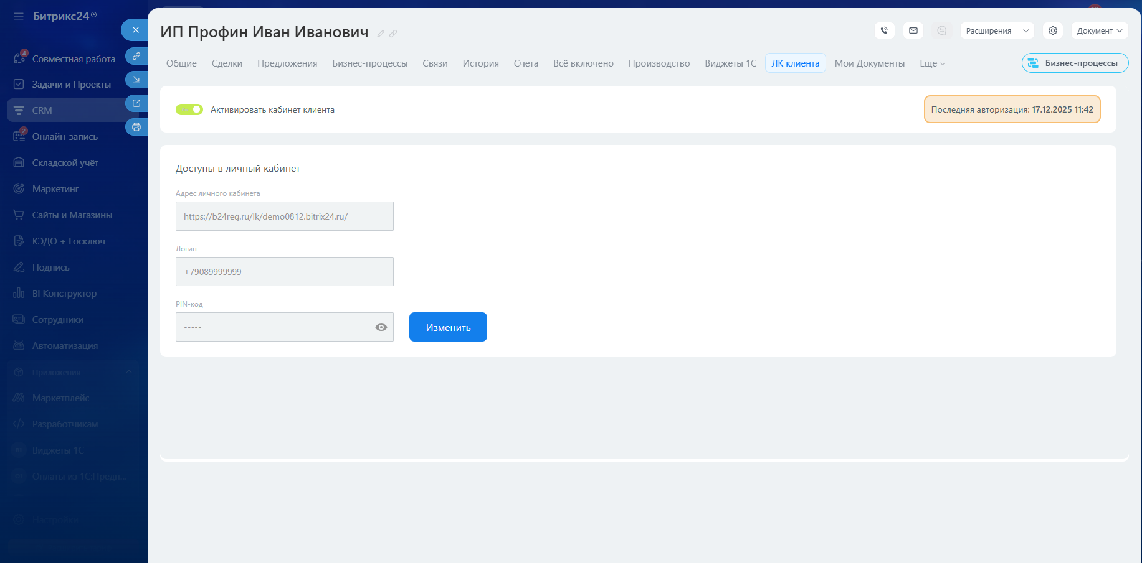Screen dimensions: 1142x563
Task: Switch to the 'Сделки' tab
Action: [227, 63]
